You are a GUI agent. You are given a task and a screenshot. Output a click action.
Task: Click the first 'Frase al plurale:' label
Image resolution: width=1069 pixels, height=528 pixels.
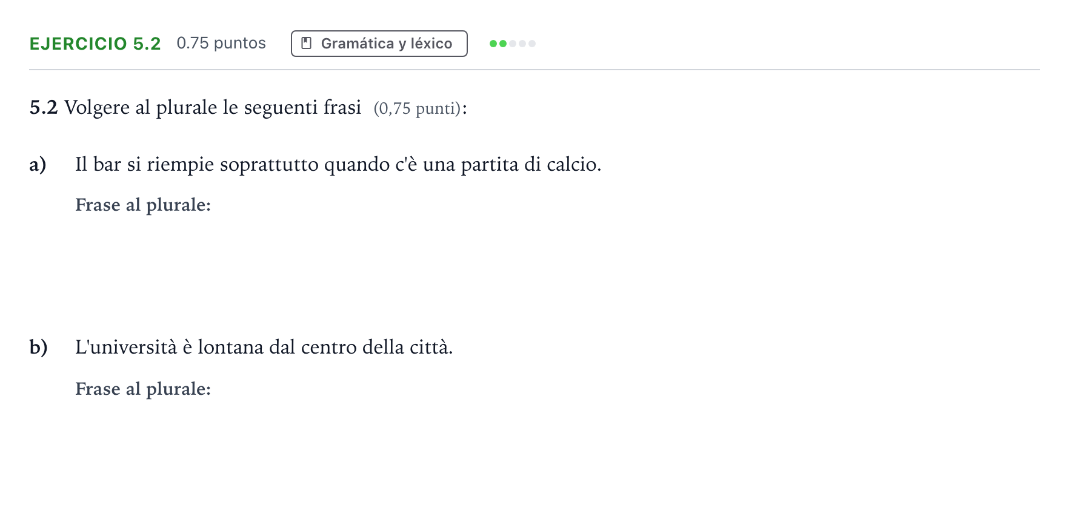pos(143,205)
